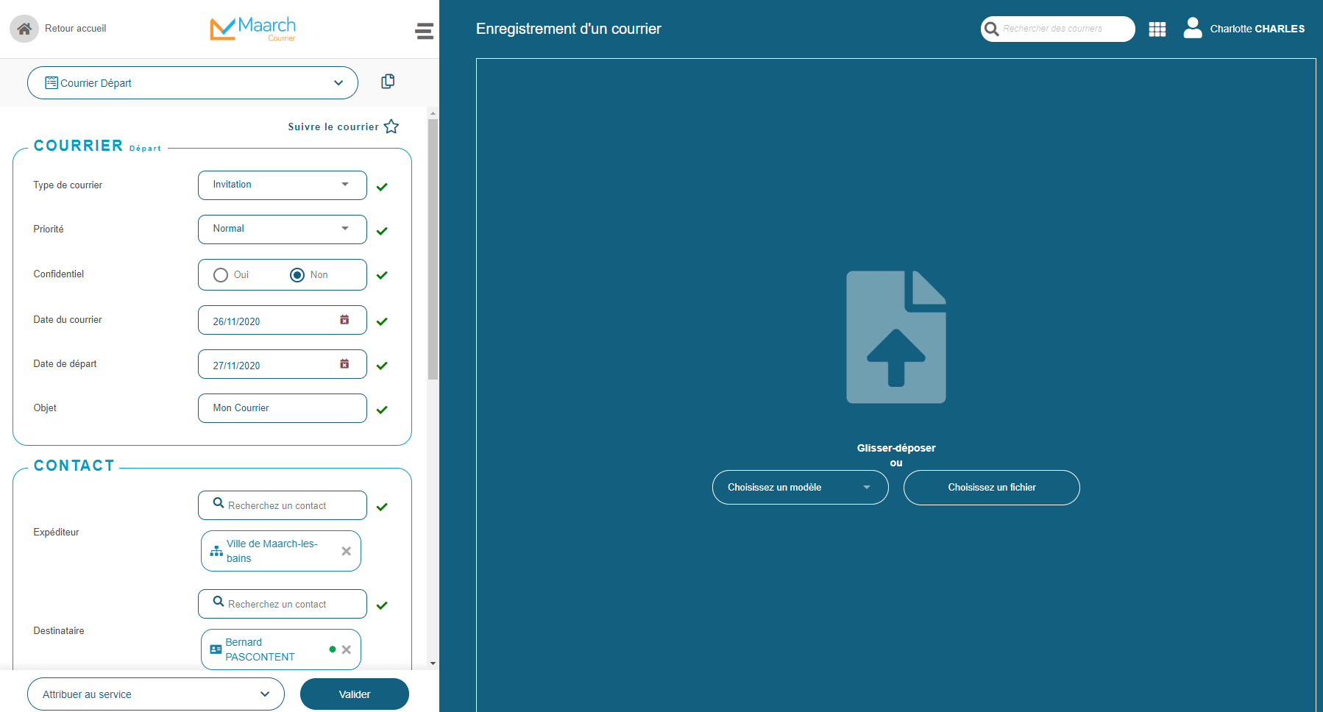Select Oui for Confidentiel
The width and height of the screenshot is (1323, 712).
(221, 275)
